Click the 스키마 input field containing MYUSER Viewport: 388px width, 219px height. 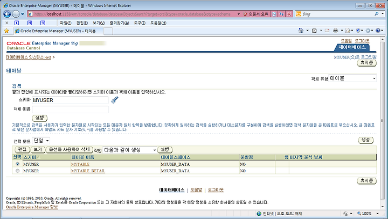(x=70, y=100)
